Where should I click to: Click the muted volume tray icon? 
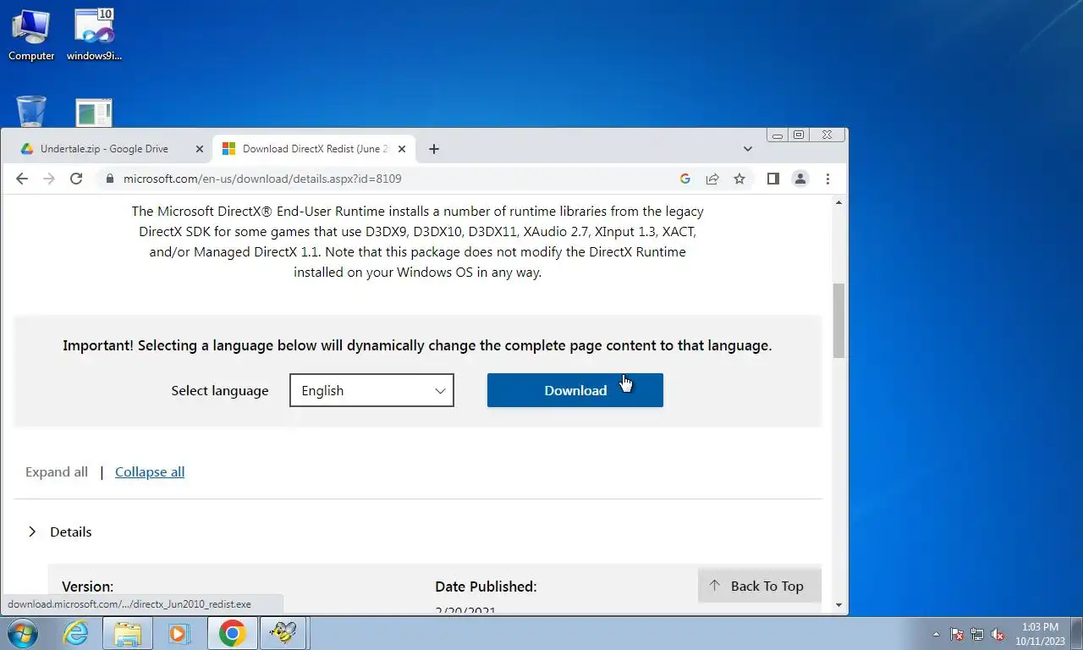tap(998, 634)
